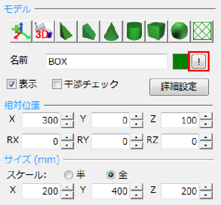
Task: Select the triangular pyramid shape icon
Action: [66, 32]
